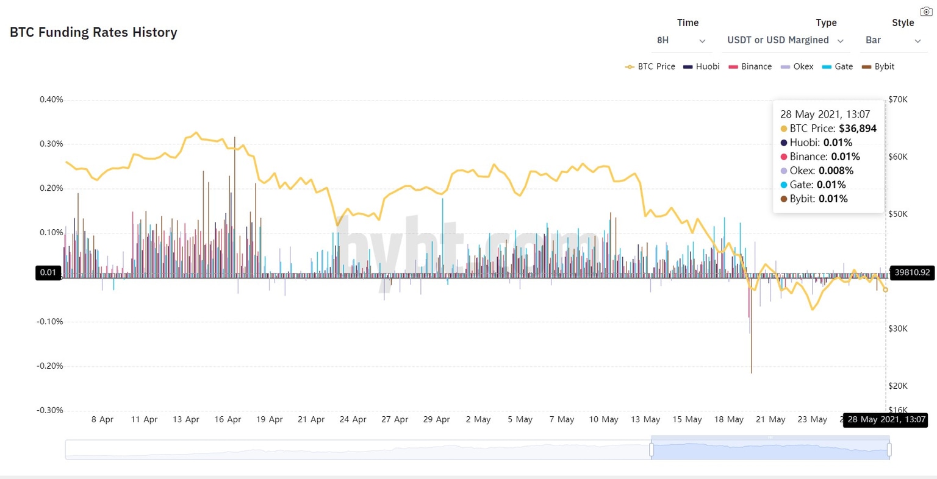The height and width of the screenshot is (479, 937).
Task: Toggle the BTC Price series visibility
Action: 650,66
